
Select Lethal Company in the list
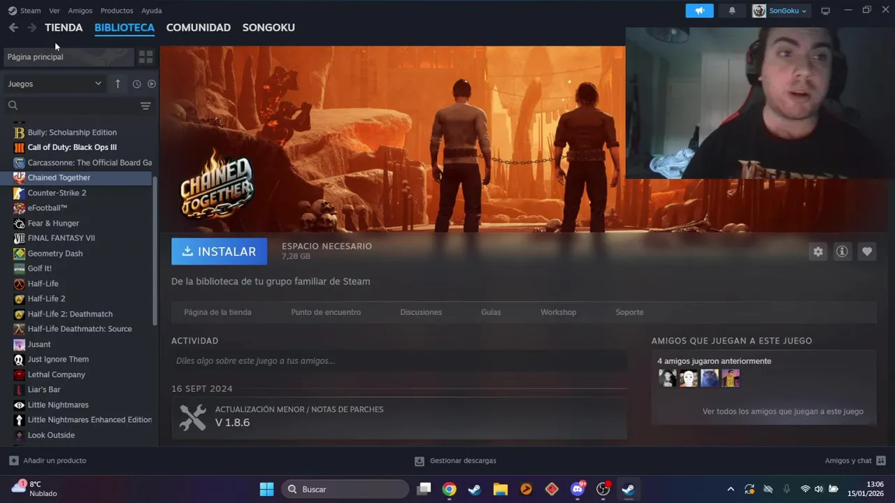tap(78, 374)
